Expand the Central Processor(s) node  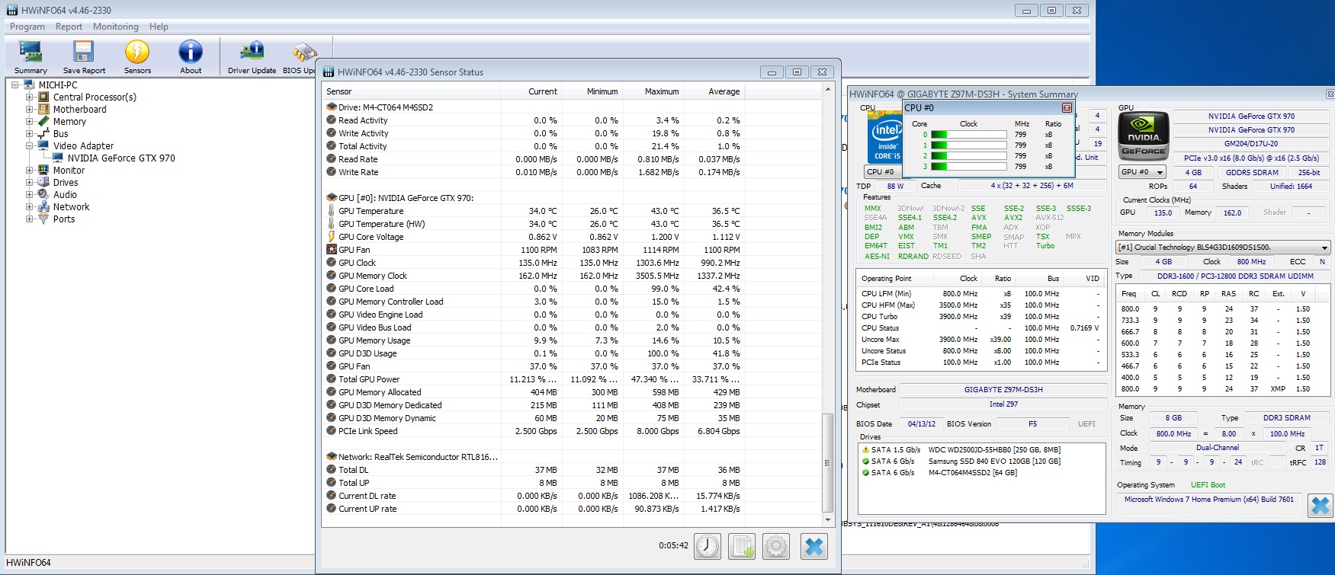click(30, 97)
